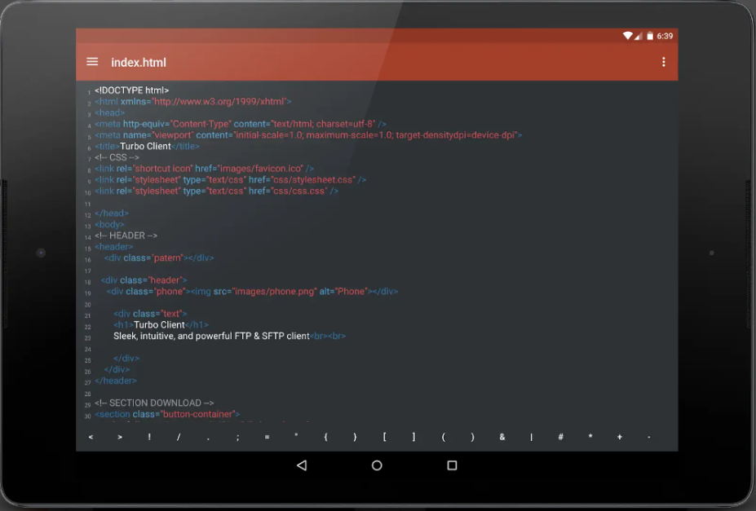Tap the exclamation mark shortcut key
The image size is (756, 511).
click(149, 438)
